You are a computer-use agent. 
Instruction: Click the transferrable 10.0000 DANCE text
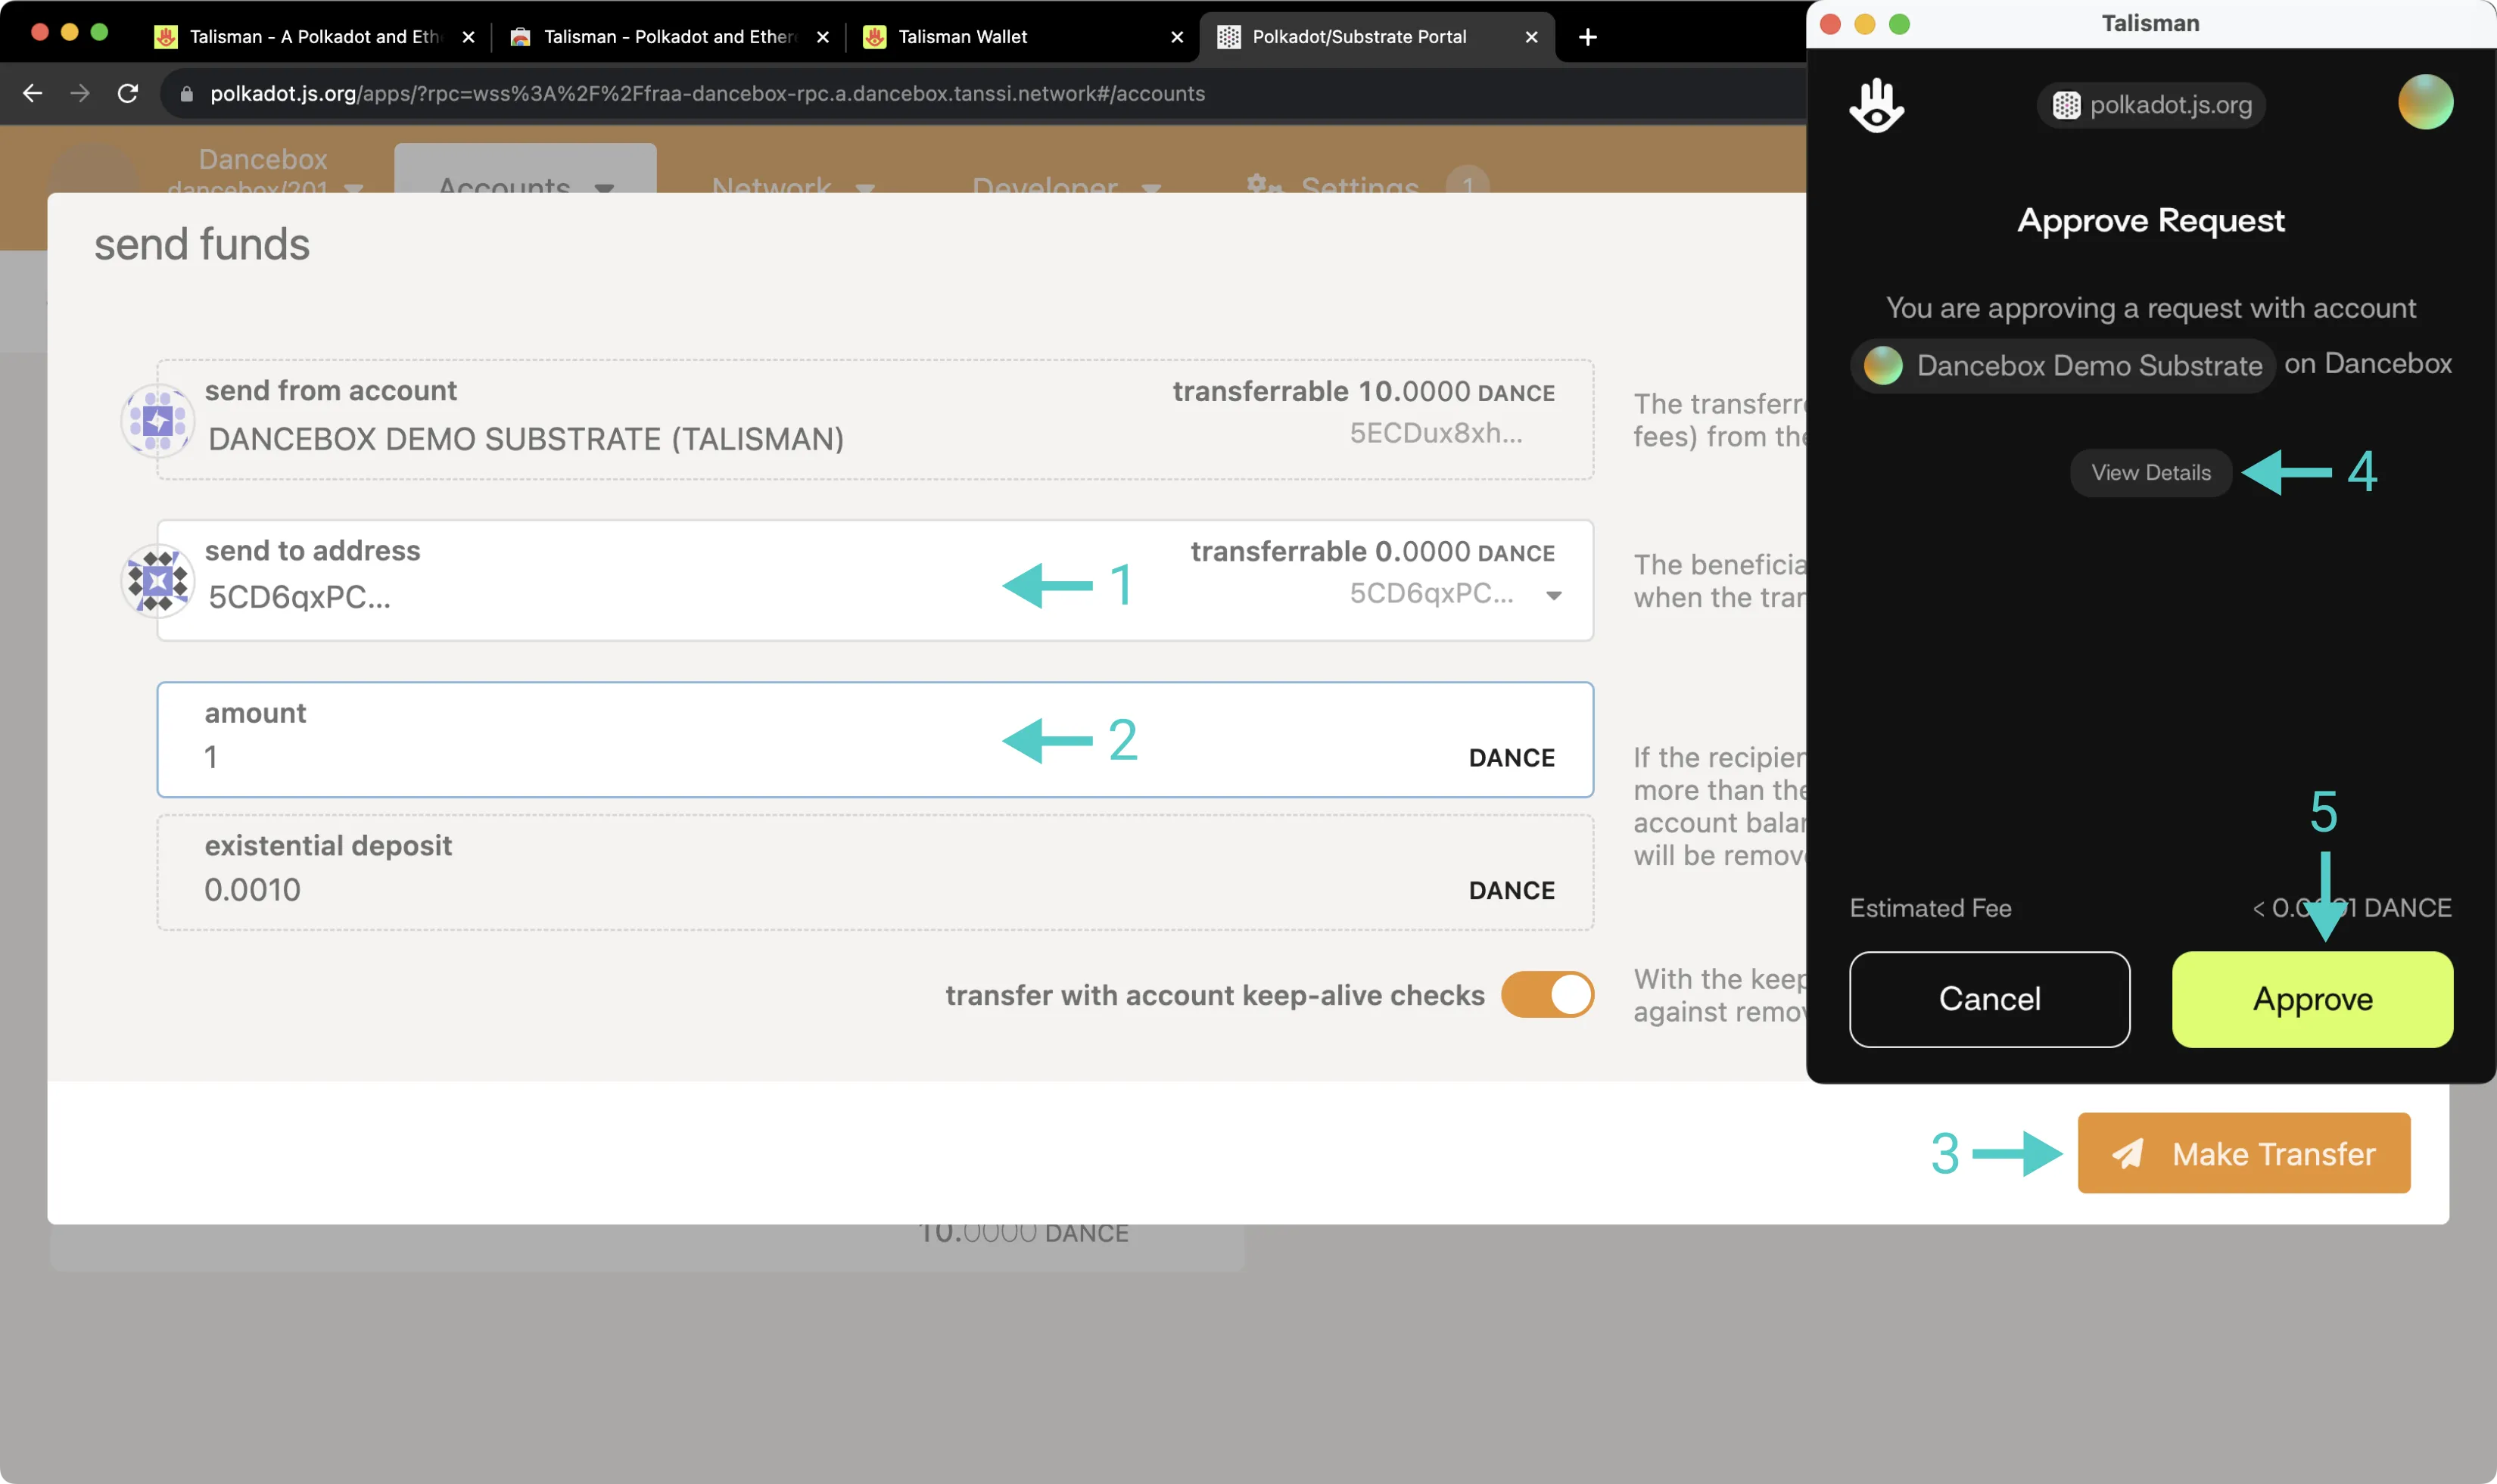(x=1363, y=391)
